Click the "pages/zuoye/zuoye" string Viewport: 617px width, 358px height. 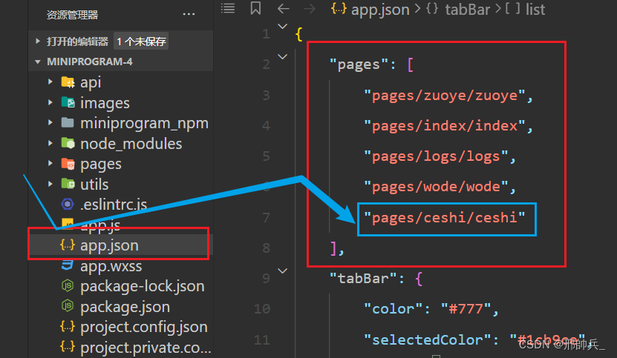(445, 96)
